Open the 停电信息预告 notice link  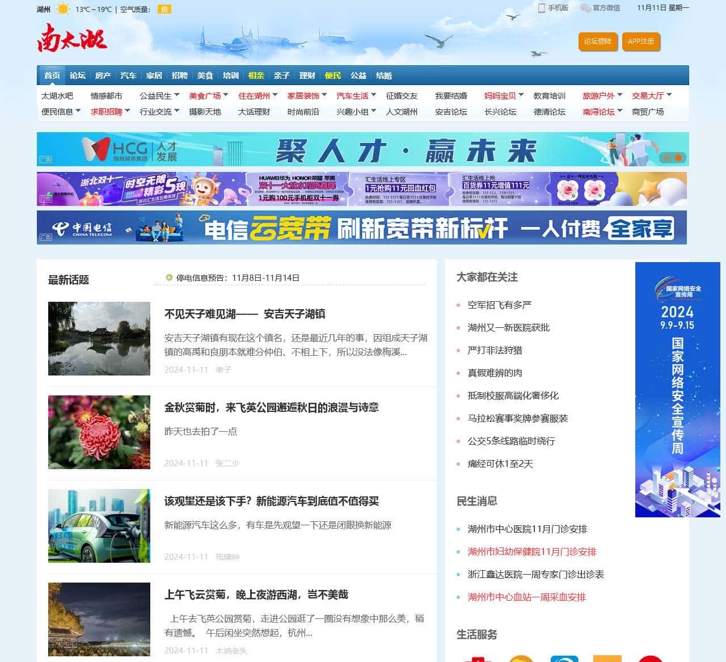click(238, 277)
